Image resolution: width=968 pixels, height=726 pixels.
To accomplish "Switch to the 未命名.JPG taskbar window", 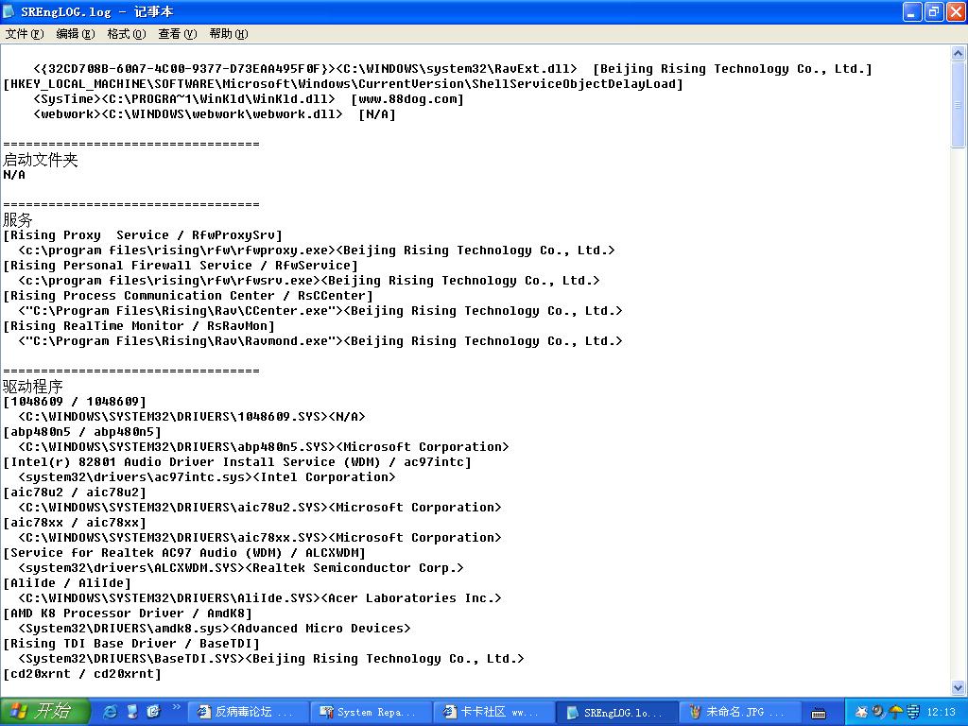I will pyautogui.click(x=738, y=712).
